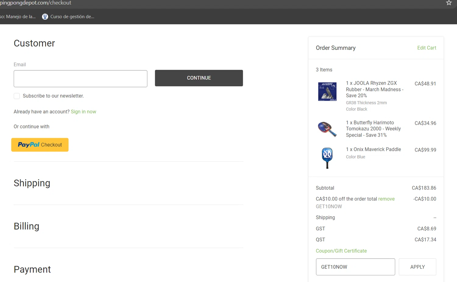457x282 pixels.
Task: Click the Payment section heading
Action: 32,270
